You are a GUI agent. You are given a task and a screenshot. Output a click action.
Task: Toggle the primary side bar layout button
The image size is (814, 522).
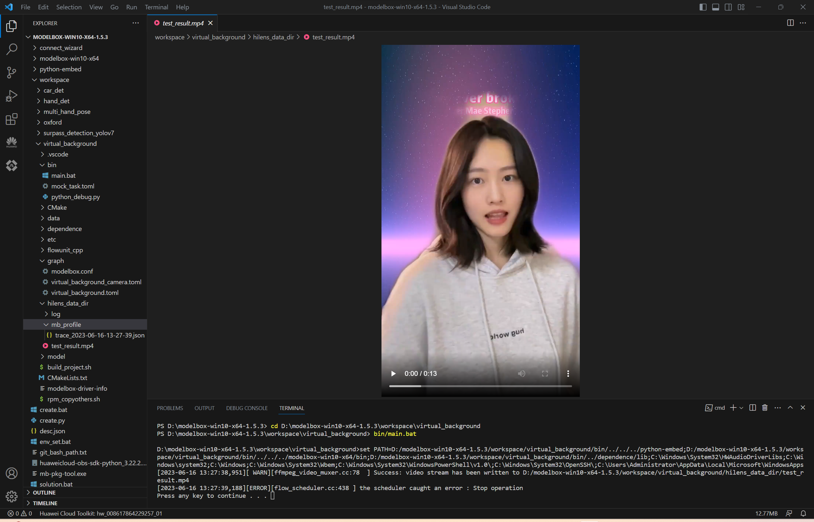(x=703, y=7)
